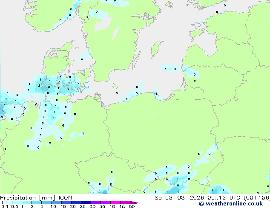Pick the 15–20 mm legend swatch
Screen dimensions: 270x208
coord(66,202)
